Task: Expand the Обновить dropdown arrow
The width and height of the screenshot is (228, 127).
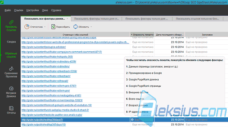Action: tap(91, 27)
